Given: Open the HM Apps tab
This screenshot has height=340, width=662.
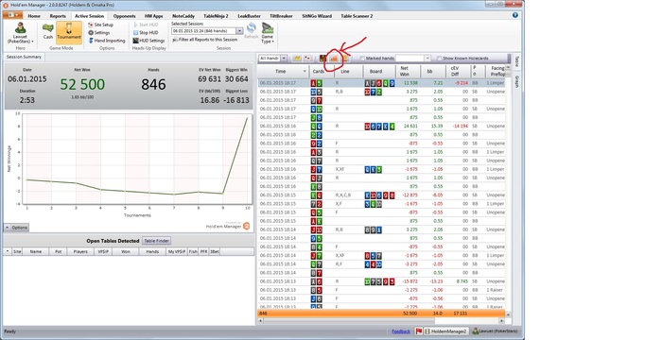Looking at the screenshot, I should (x=153, y=16).
